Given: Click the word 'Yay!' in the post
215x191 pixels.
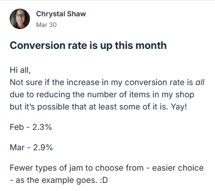Looking at the screenshot, I should pyautogui.click(x=179, y=107).
